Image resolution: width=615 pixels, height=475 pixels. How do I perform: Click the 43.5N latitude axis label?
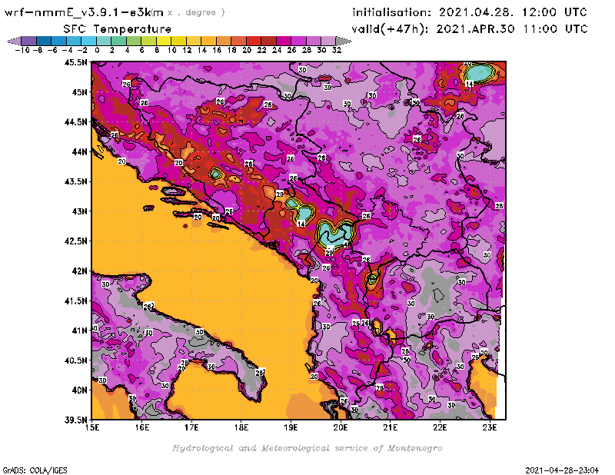tap(75, 181)
